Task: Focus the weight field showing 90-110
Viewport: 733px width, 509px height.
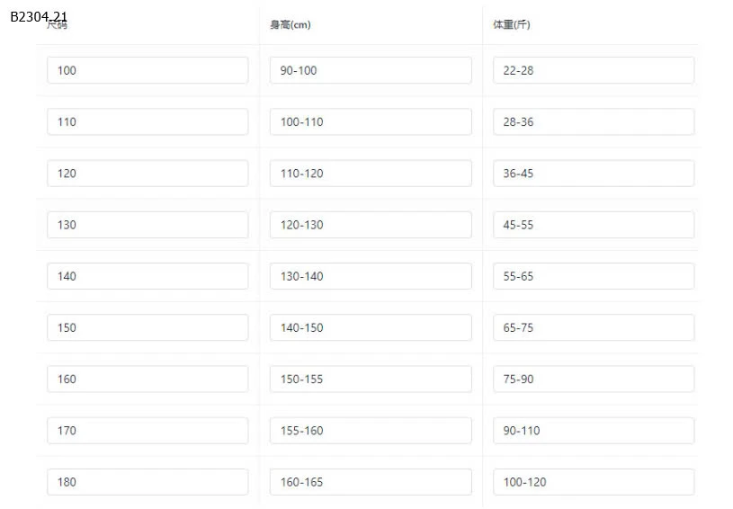Action: point(594,430)
